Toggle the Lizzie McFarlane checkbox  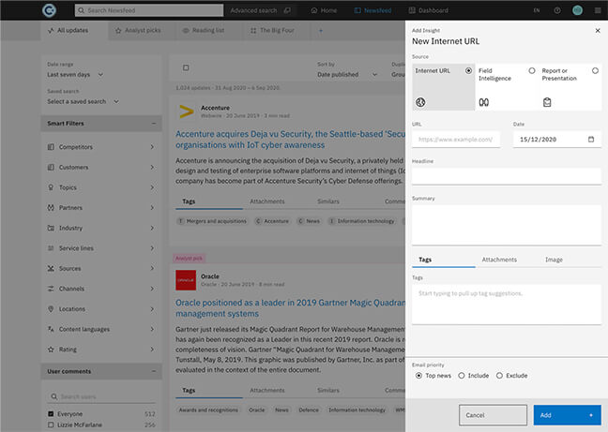[51, 425]
